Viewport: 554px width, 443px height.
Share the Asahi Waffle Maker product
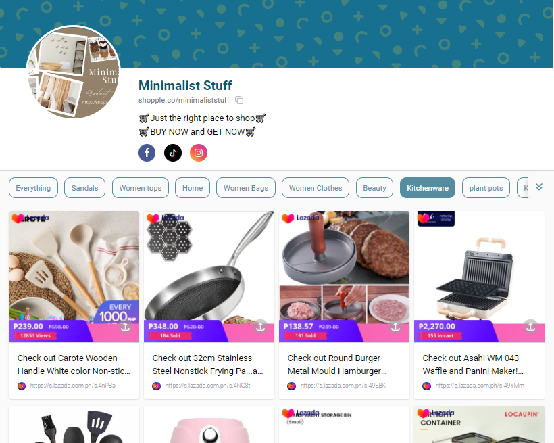pos(530,327)
